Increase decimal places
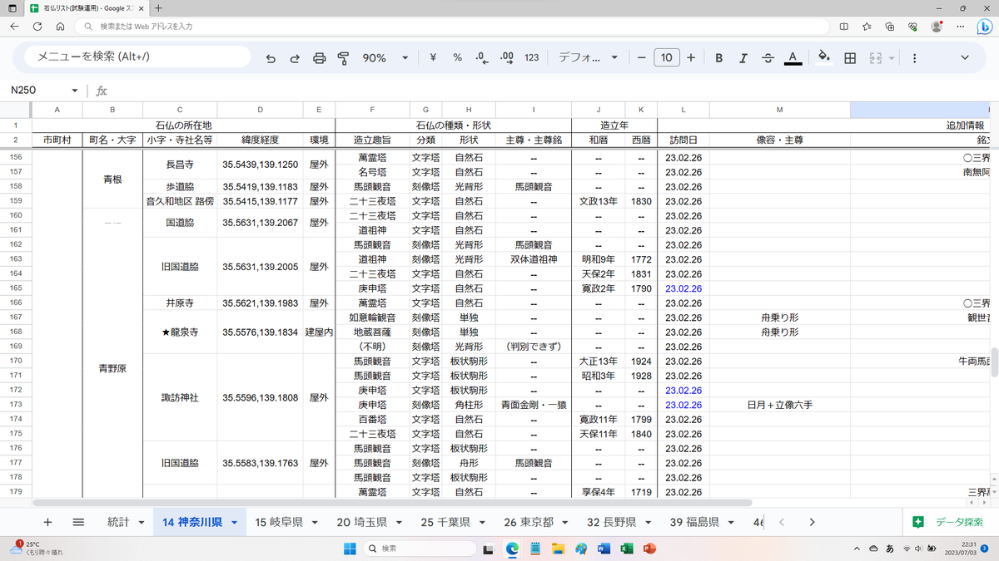 (x=507, y=58)
